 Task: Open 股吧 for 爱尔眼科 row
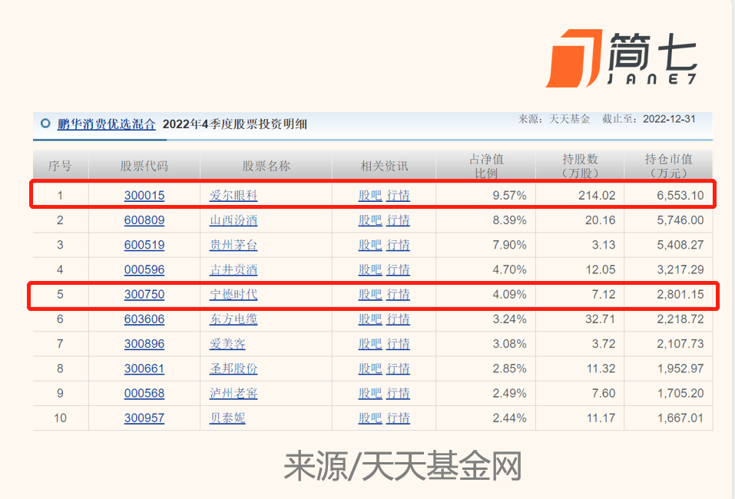click(x=370, y=196)
